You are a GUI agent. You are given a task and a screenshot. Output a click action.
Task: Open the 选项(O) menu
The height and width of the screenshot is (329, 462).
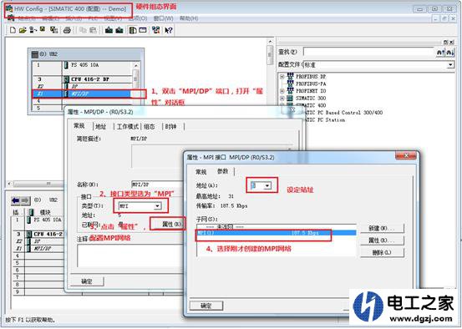coord(138,18)
